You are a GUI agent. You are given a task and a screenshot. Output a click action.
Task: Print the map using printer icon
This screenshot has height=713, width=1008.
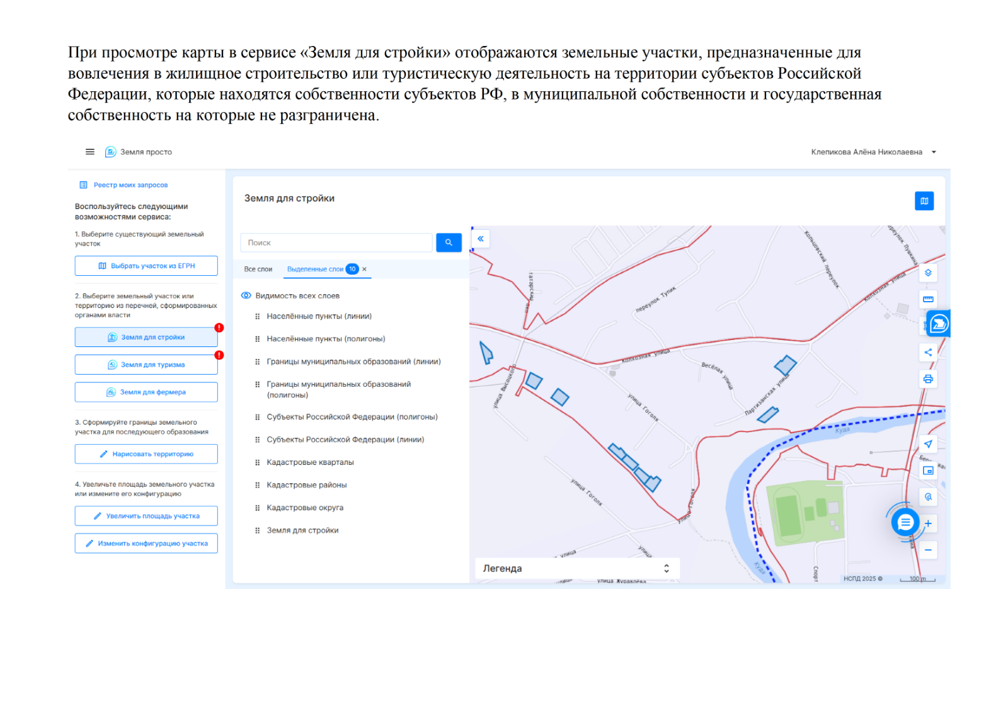click(x=928, y=379)
